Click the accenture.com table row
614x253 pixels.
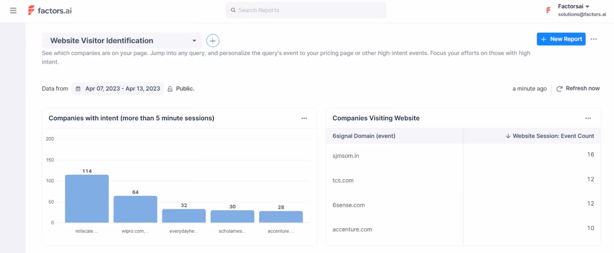(463, 229)
